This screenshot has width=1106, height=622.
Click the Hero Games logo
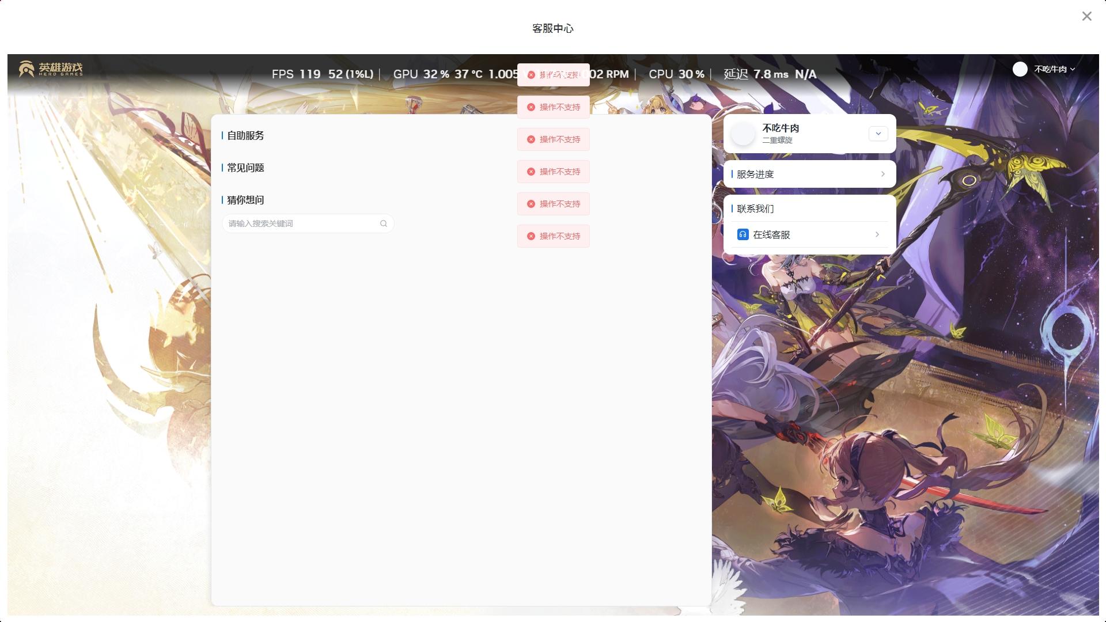click(51, 69)
